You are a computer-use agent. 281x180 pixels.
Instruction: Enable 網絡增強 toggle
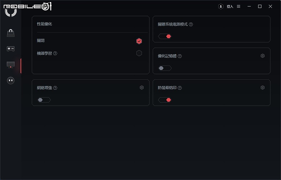tap(44, 100)
